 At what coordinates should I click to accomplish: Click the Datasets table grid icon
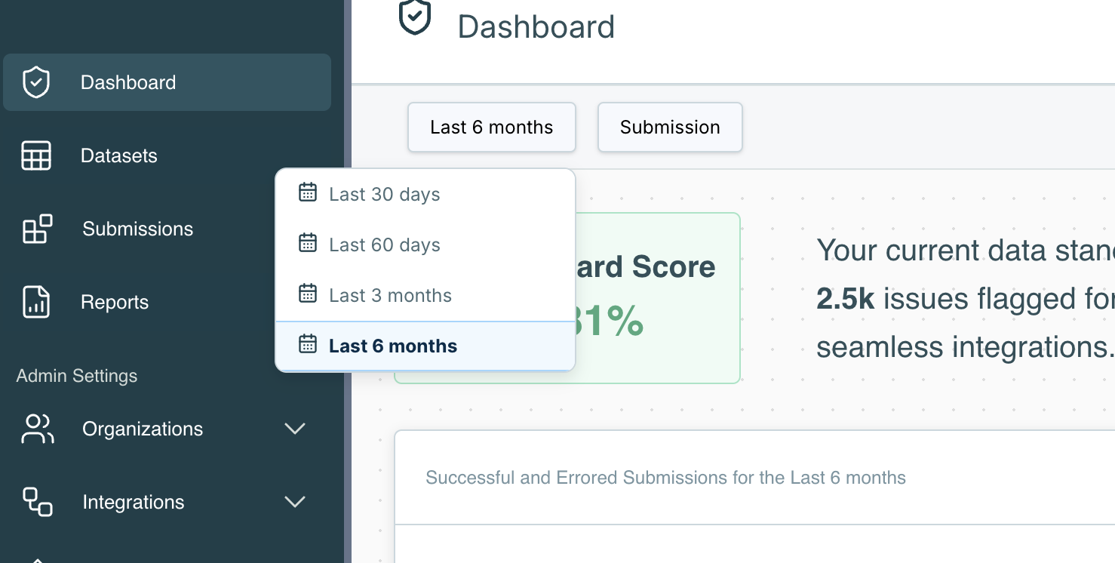(x=36, y=155)
